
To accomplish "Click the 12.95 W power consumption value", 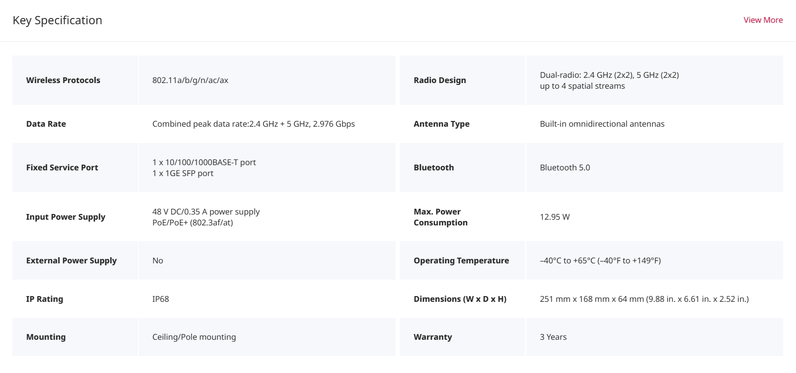I will click(x=555, y=217).
